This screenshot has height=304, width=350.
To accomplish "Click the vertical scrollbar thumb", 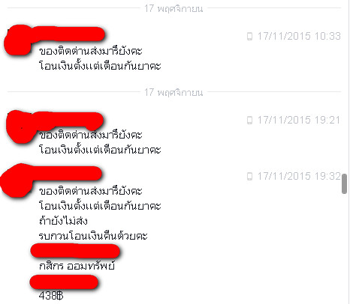I will click(345, 183).
